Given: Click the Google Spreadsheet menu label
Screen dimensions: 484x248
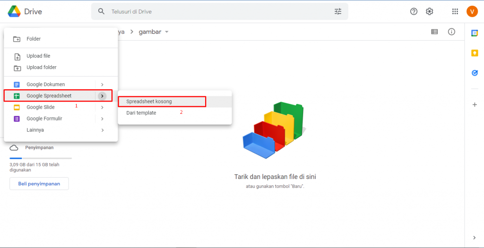Looking at the screenshot, I should 49,95.
